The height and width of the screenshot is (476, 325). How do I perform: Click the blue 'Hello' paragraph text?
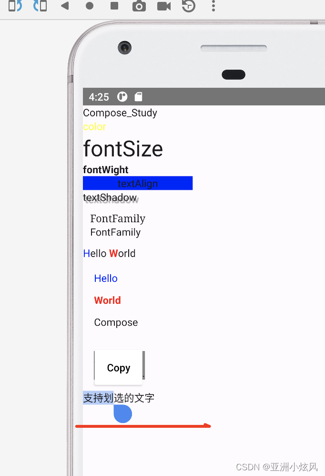106,279
